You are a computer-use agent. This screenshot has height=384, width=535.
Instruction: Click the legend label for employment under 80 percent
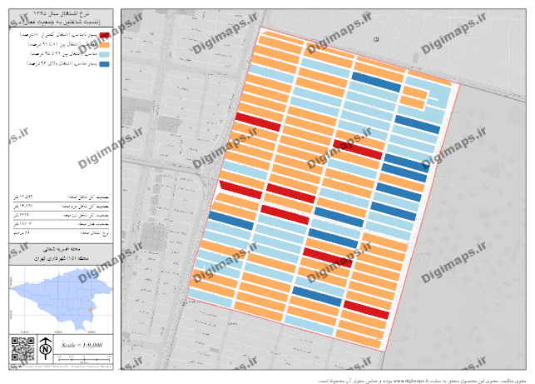[x=59, y=35]
